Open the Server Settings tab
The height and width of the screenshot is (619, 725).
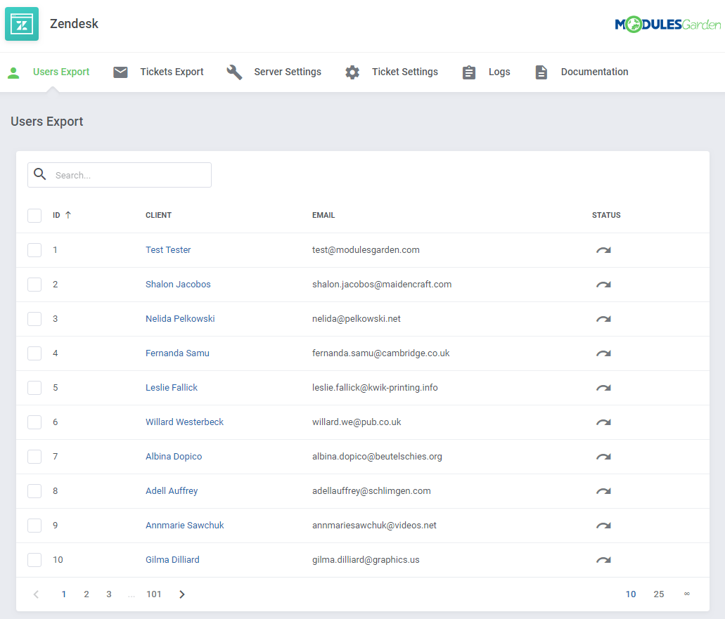(x=288, y=72)
